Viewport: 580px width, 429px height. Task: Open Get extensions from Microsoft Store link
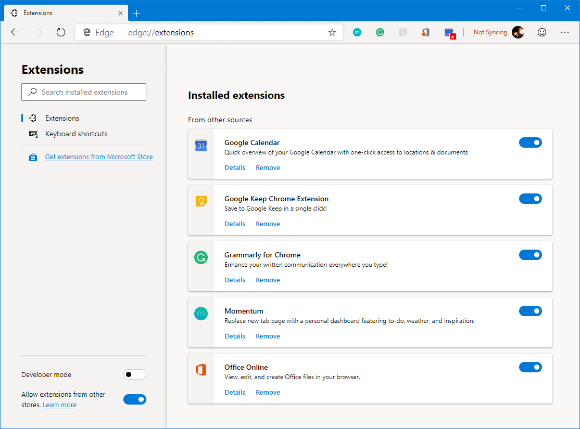[99, 157]
